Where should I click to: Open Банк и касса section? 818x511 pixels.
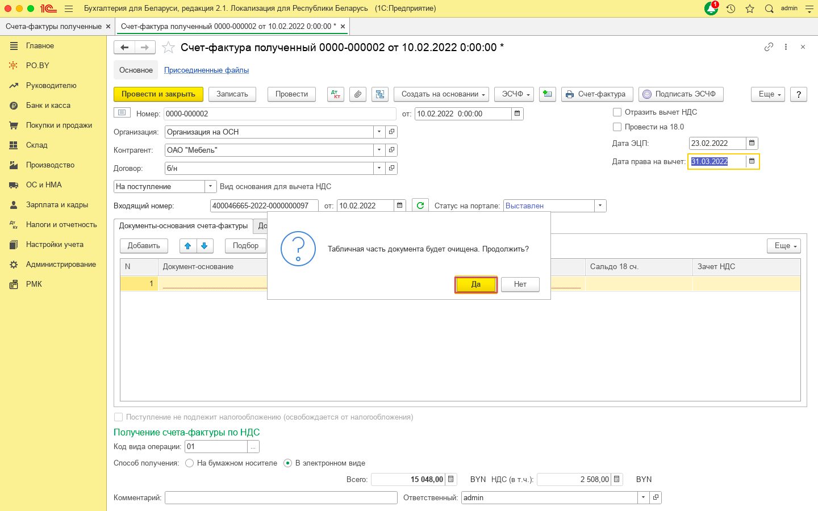pyautogui.click(x=48, y=106)
